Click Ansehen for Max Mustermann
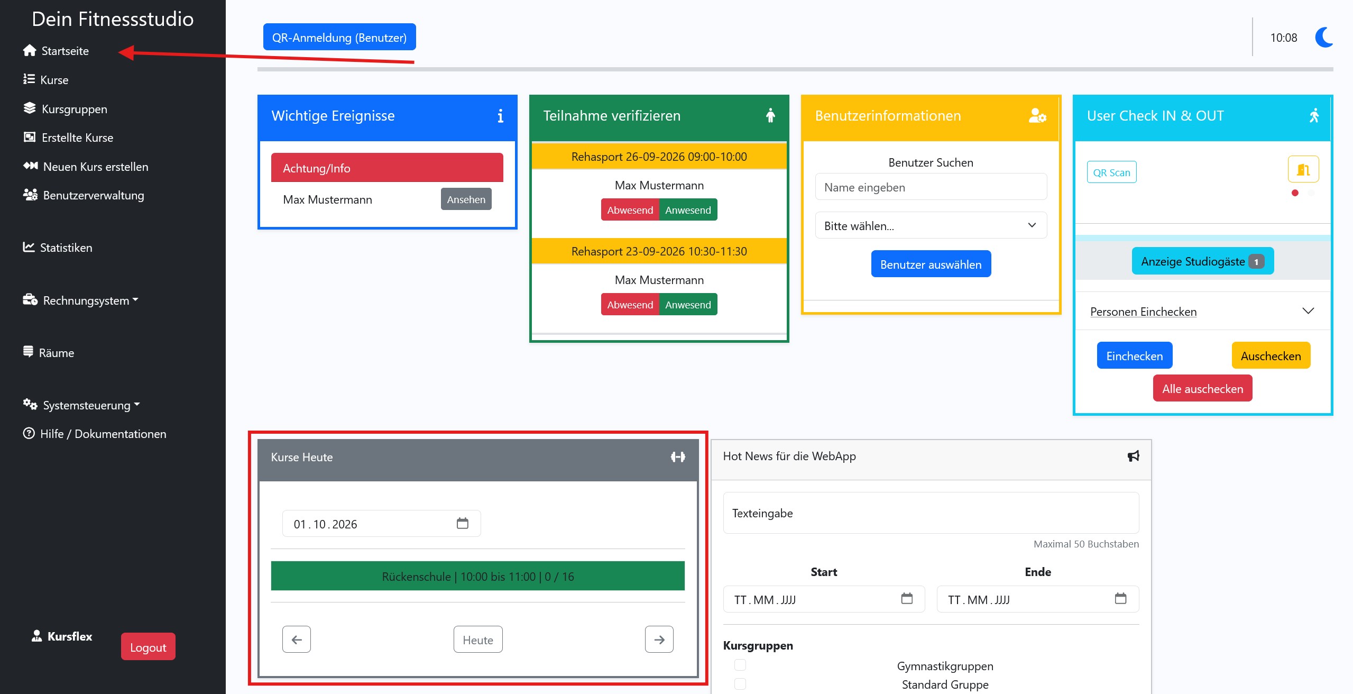The height and width of the screenshot is (694, 1353). click(x=466, y=199)
